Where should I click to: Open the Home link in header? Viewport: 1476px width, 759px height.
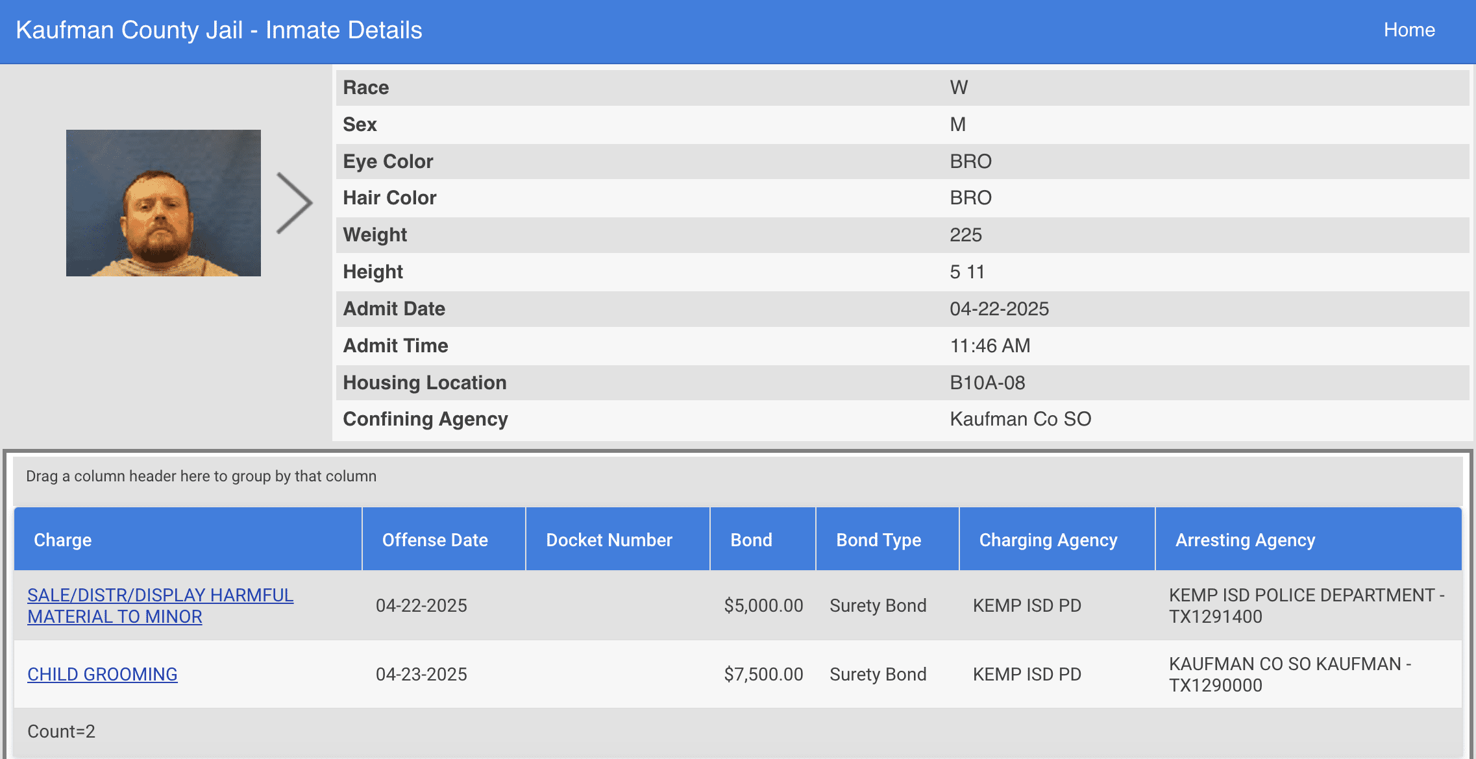click(x=1408, y=30)
